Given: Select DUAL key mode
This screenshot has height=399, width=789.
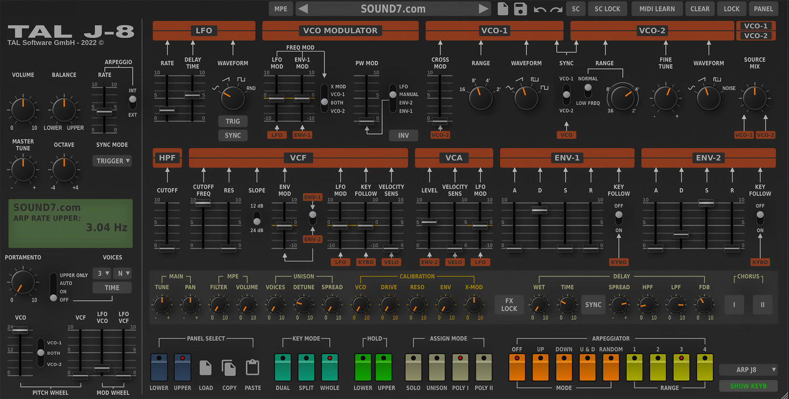Looking at the screenshot, I should tap(283, 367).
